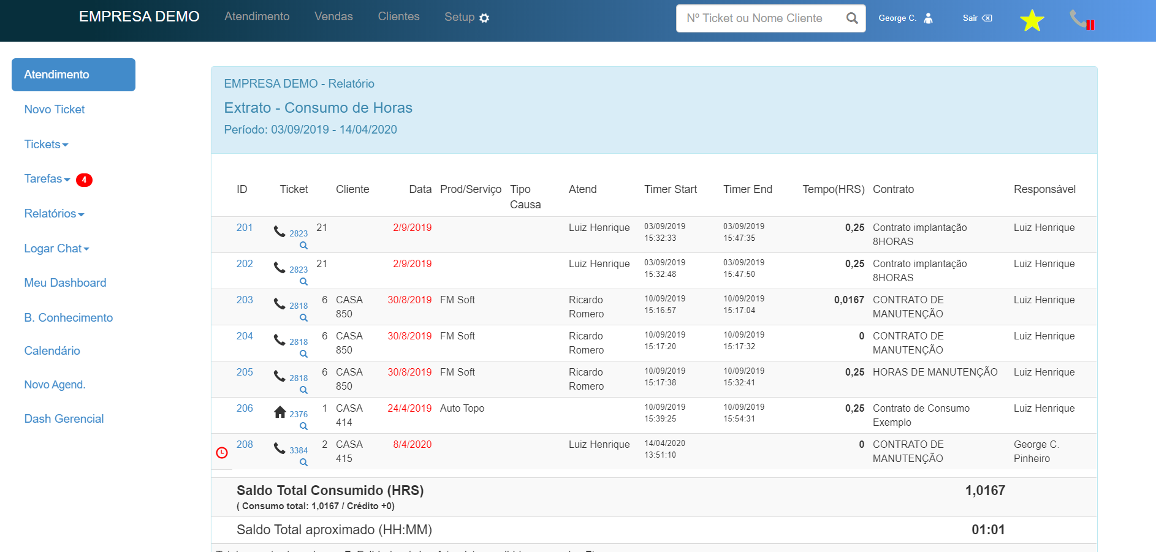Click the magnifier under ticket 2823 in row 202
Screen dimensions: 1156x552
click(x=303, y=282)
